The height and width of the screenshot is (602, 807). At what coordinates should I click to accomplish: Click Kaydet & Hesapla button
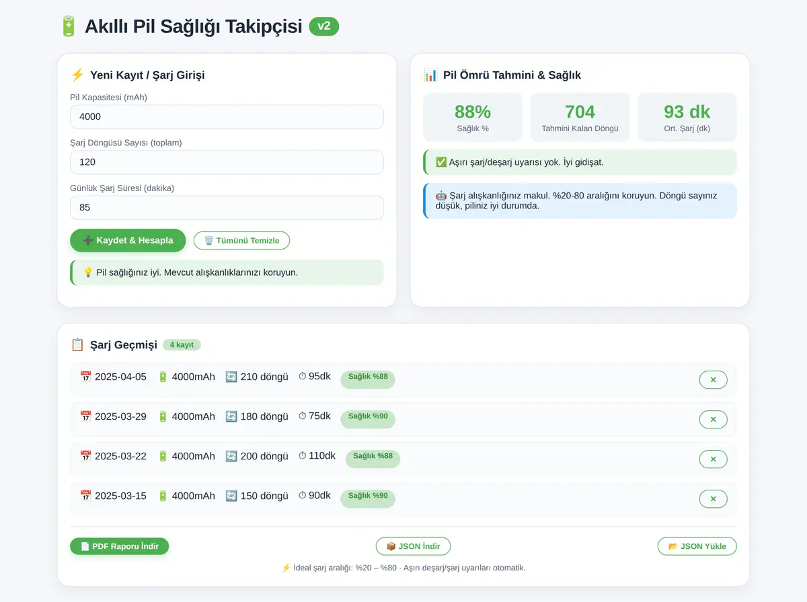[128, 240]
